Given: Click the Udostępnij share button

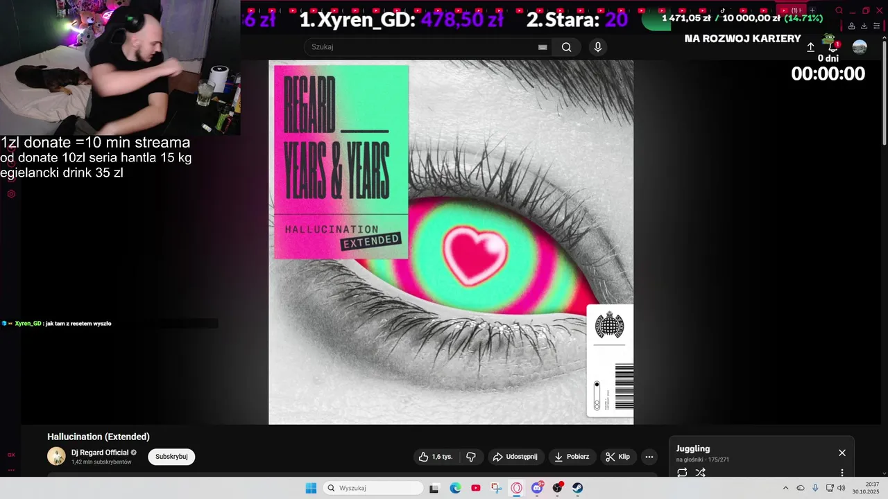Looking at the screenshot, I should click(x=515, y=457).
